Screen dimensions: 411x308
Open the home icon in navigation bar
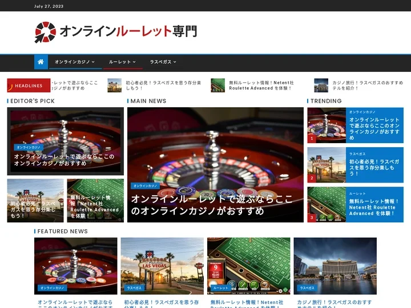41,62
